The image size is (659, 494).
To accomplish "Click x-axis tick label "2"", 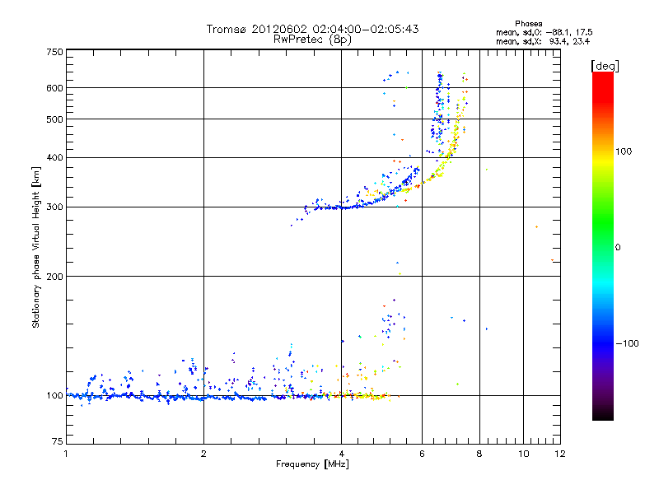I will pos(203,454).
